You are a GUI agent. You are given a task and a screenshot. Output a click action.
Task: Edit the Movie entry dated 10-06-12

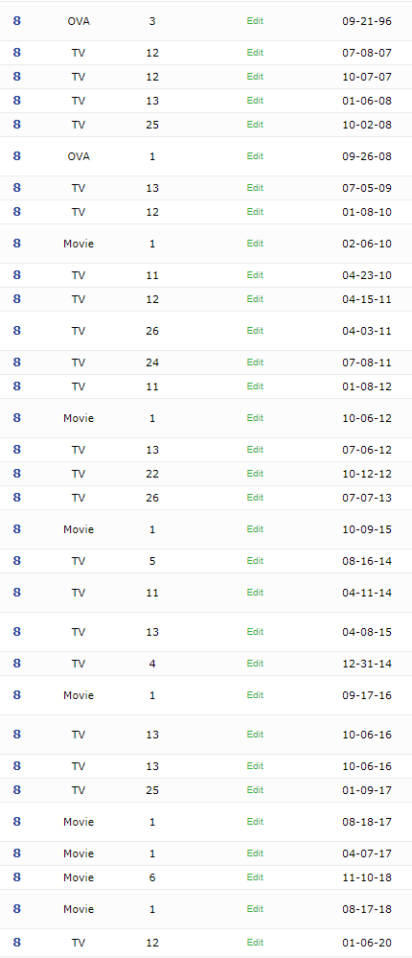(255, 418)
